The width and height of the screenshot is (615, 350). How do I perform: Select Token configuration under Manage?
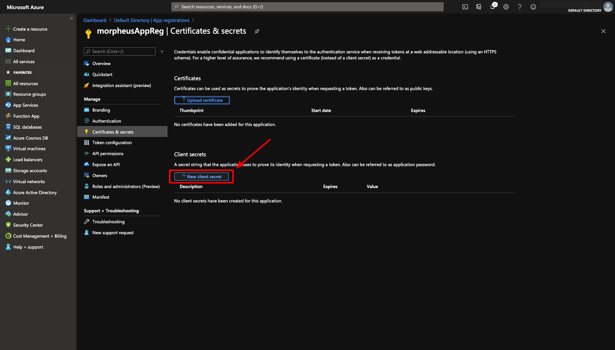(112, 142)
